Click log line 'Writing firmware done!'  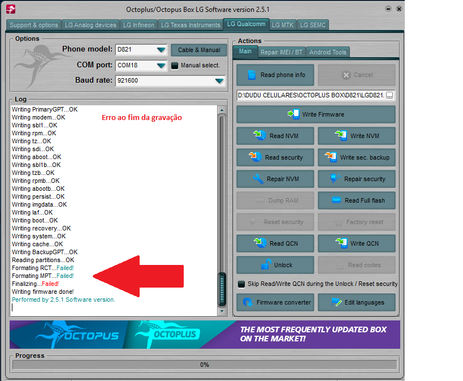[x=43, y=292]
